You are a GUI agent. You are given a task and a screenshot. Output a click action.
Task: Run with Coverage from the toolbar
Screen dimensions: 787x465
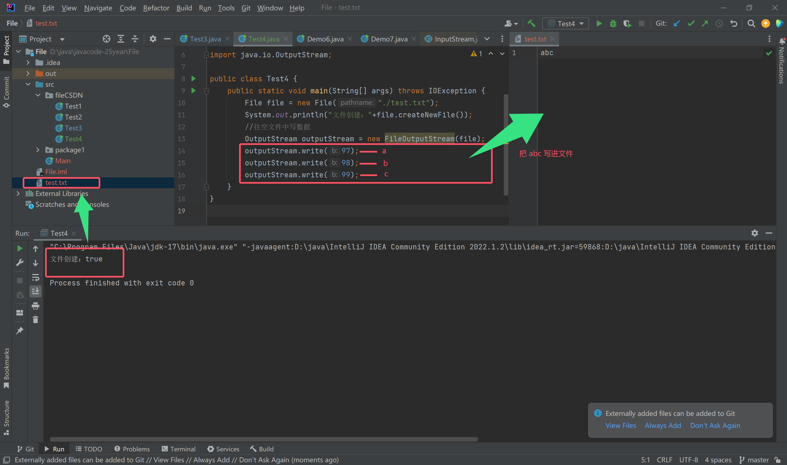click(627, 23)
